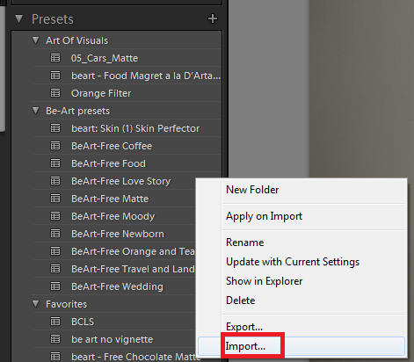Click the preset icon next to Orange Filter
Viewport: 414px width, 362px height.
tap(55, 93)
